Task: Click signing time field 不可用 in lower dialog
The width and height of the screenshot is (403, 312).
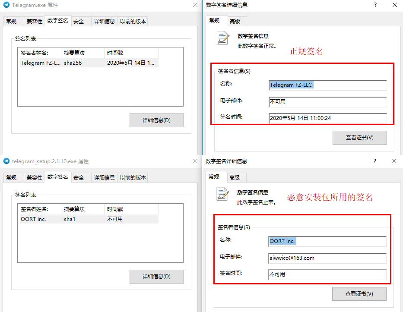Action: click(327, 274)
